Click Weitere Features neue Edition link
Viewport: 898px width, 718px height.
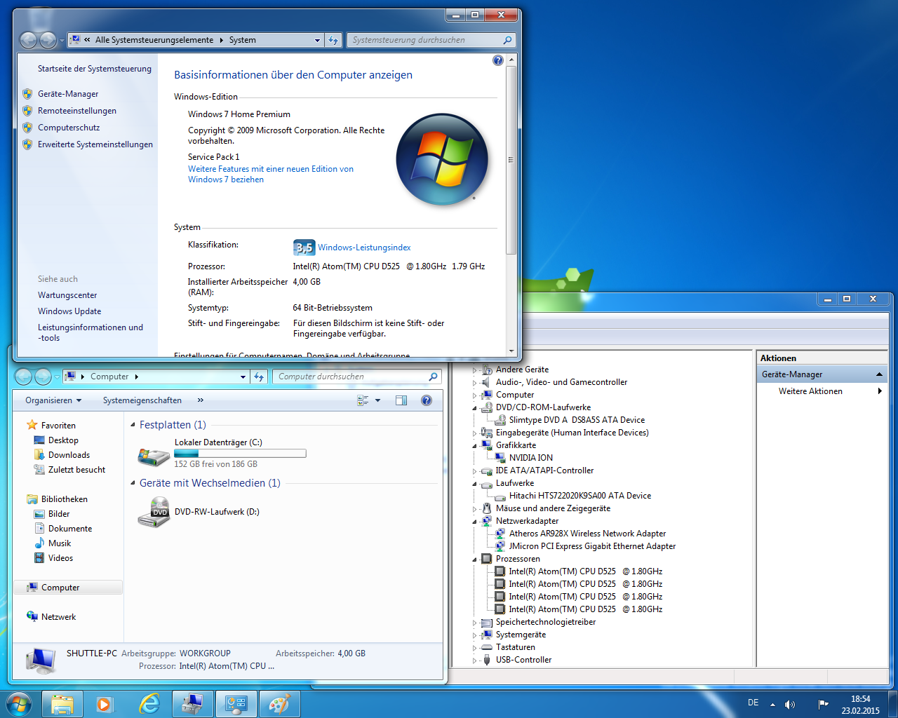pyautogui.click(x=271, y=174)
